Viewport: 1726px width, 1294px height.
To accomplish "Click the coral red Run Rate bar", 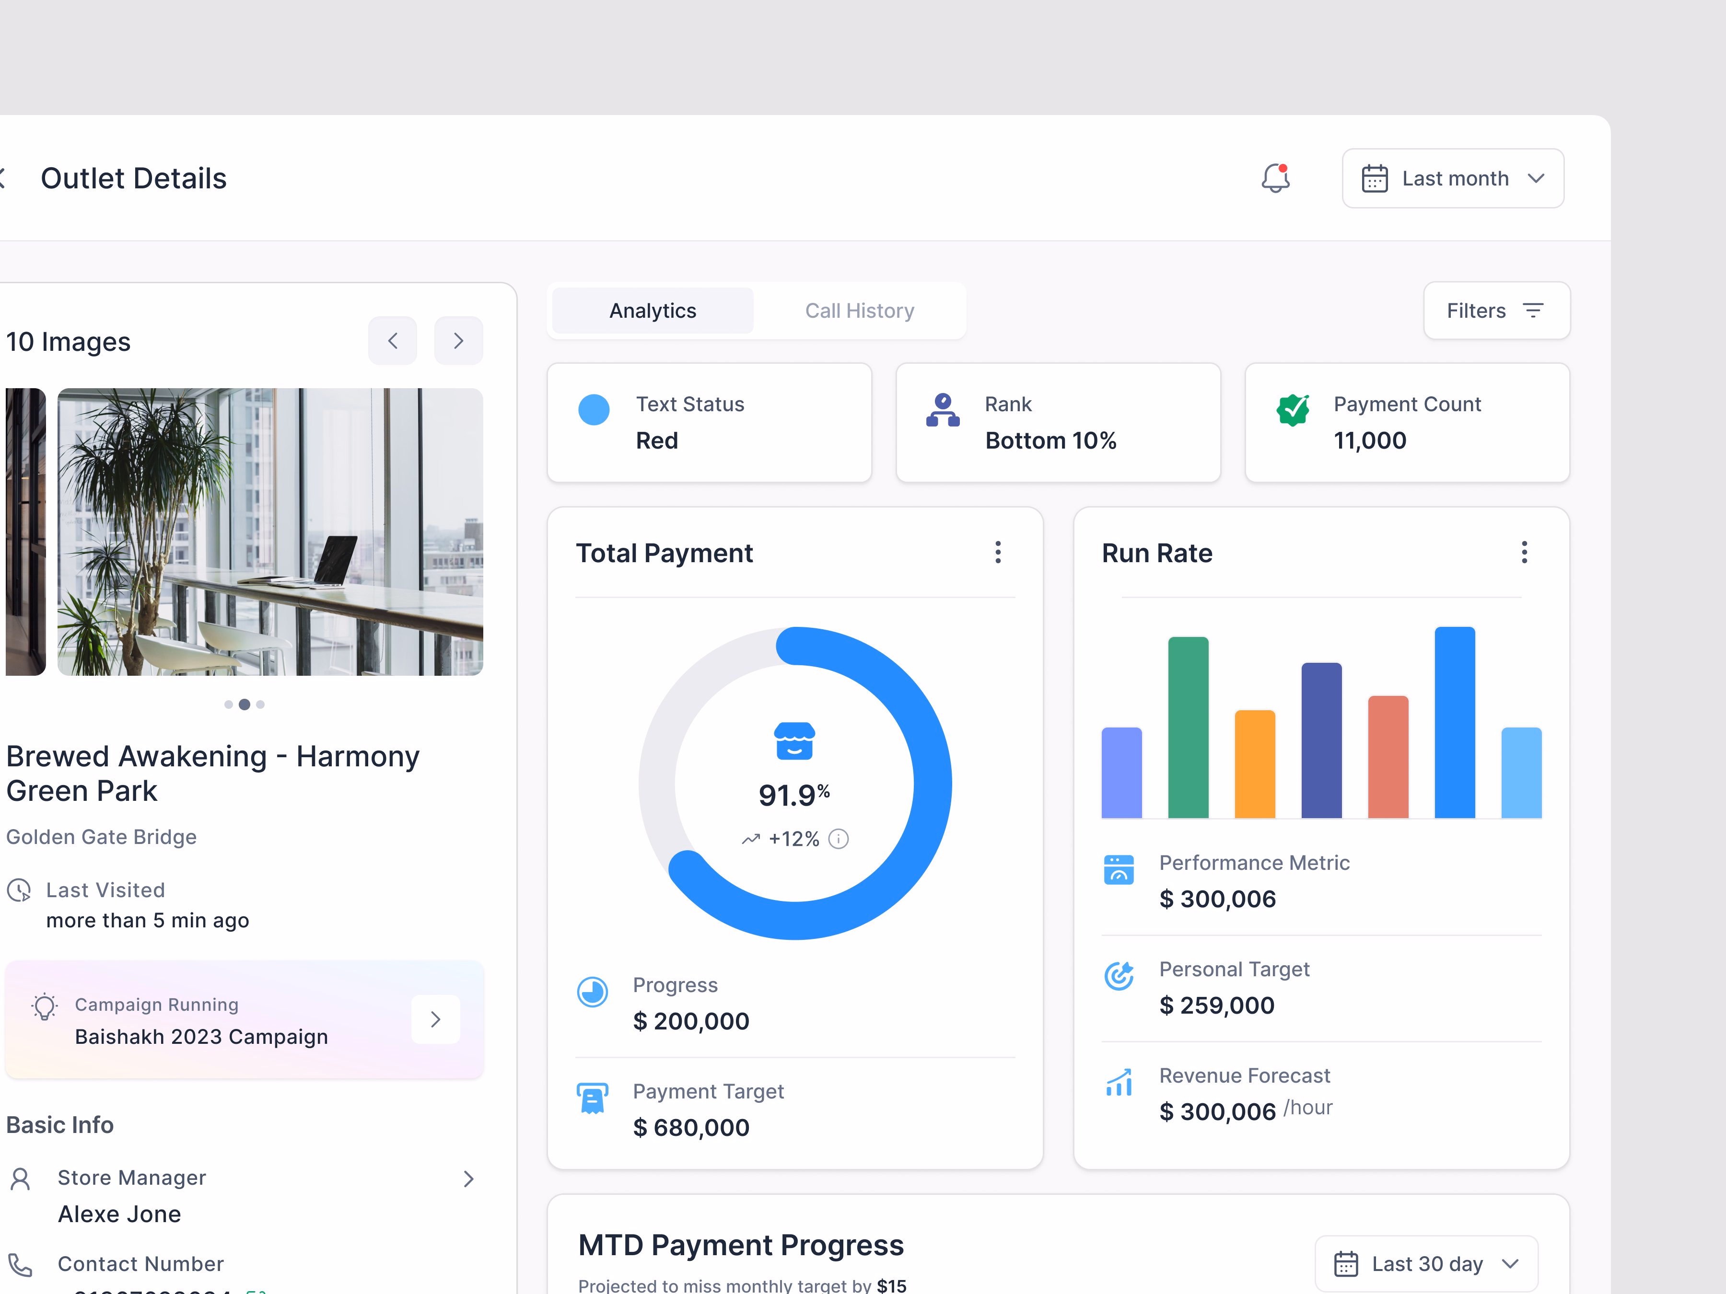I will (1388, 757).
